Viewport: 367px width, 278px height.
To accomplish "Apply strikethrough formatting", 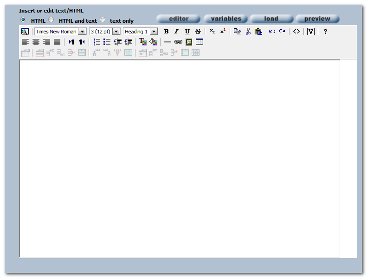I will 198,32.
